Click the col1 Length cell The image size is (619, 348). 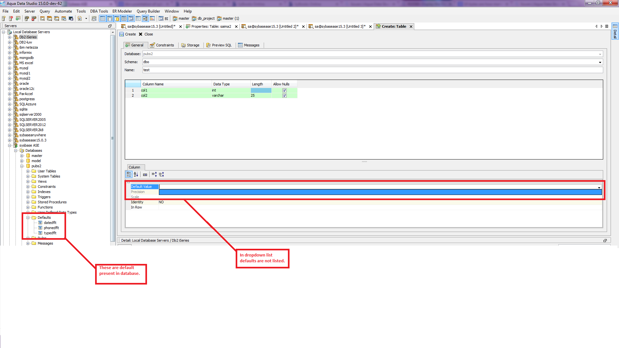point(261,91)
